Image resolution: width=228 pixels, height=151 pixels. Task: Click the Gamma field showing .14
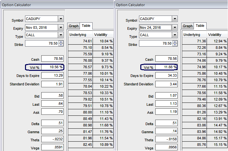[166, 132]
